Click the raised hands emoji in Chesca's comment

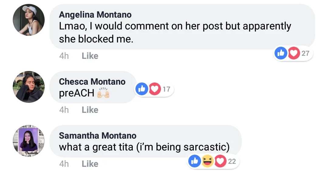click(103, 93)
